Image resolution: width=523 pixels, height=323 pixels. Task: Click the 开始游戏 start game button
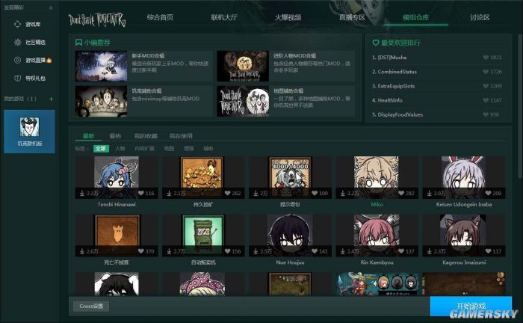471,307
